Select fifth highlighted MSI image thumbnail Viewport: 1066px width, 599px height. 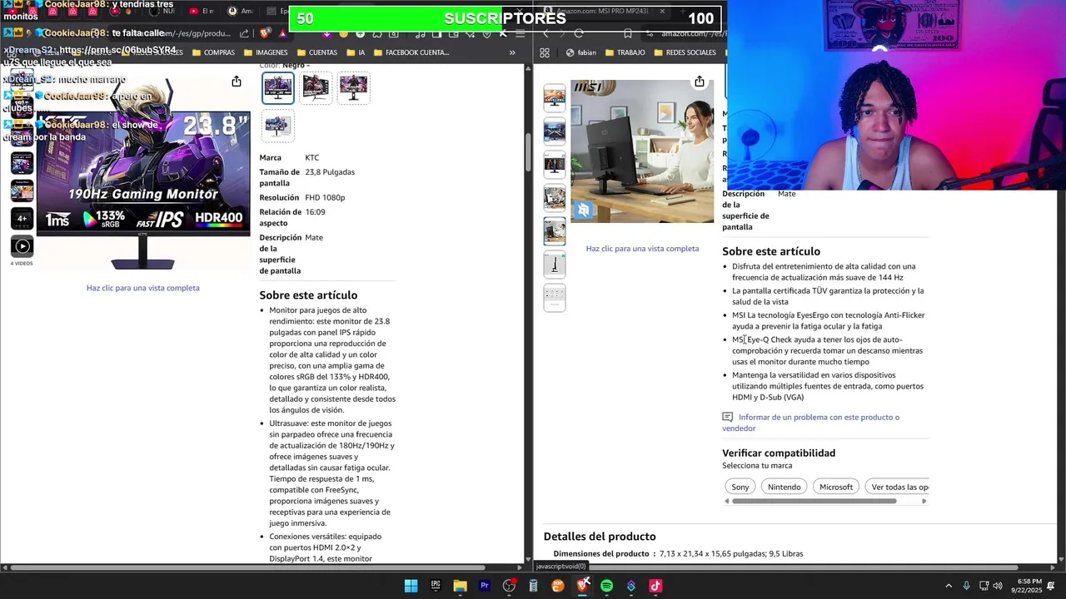555,230
